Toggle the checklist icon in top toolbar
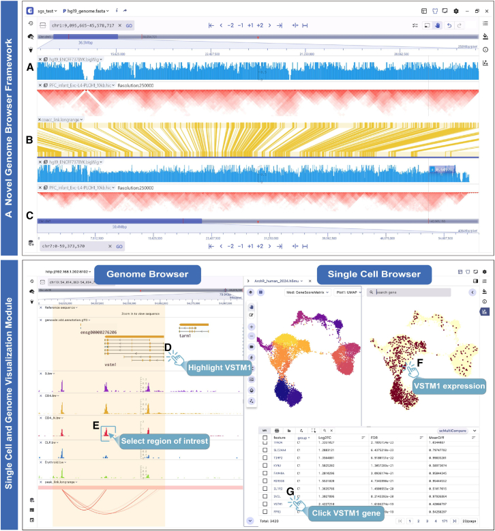Viewport: 495px width, 531px height. [x=415, y=25]
